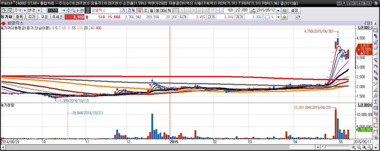Image resolution: width=380 pixels, height=151 pixels.
Task: Toggle the 전체 button
Action: tap(131, 10)
